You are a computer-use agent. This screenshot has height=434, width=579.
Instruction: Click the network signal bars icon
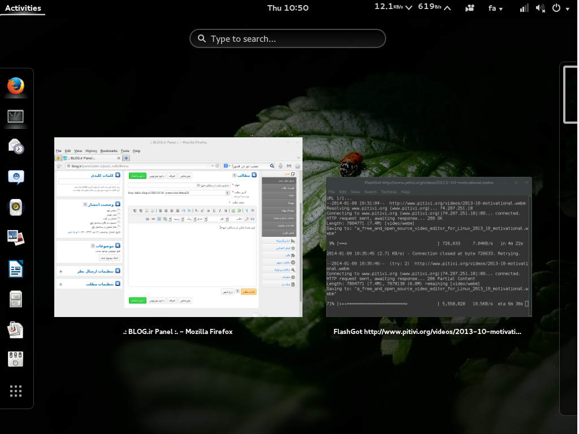[524, 8]
